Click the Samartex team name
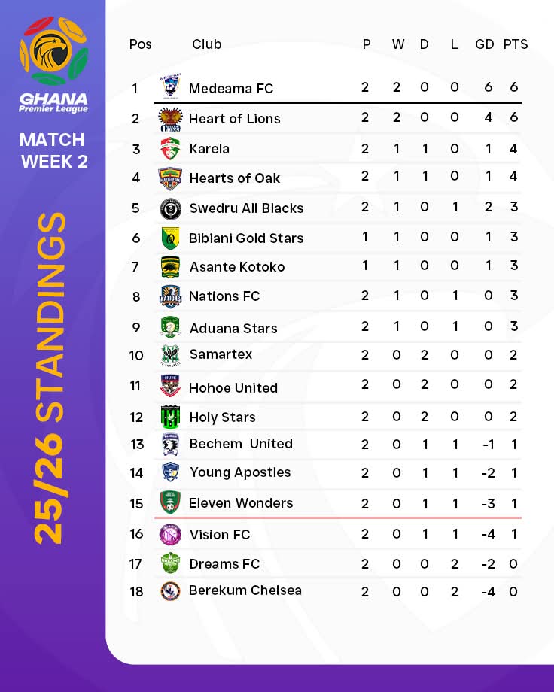554x692 pixels. tap(221, 354)
